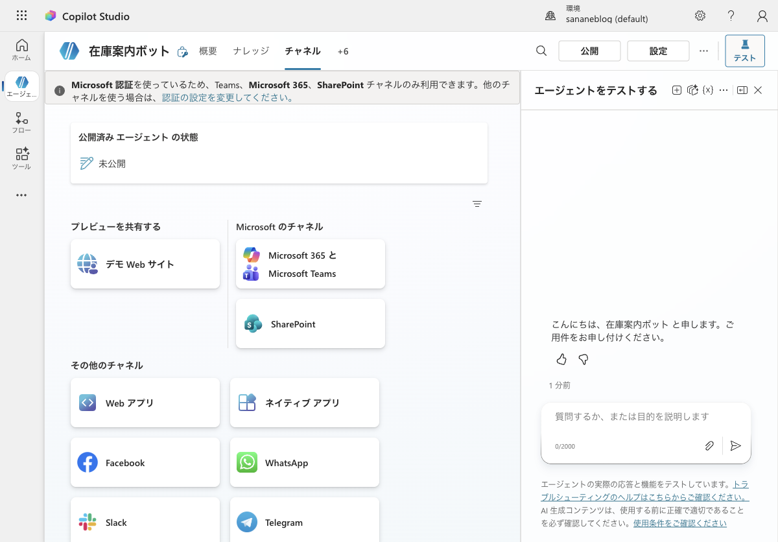Click the エージェントをテストする title
This screenshot has height=542, width=778.
coord(596,90)
